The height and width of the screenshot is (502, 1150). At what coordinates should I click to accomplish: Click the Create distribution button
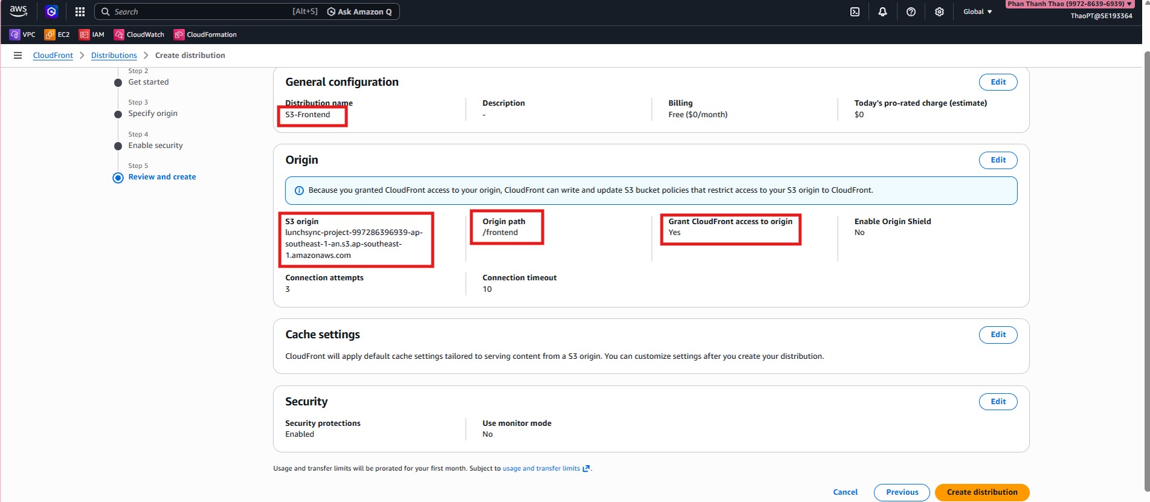click(x=981, y=492)
